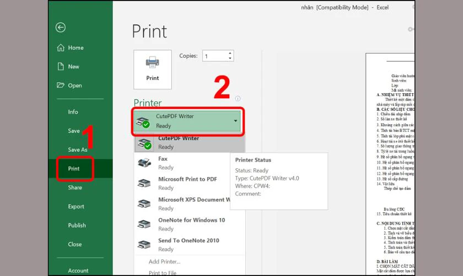Screen dimensions: 463x276
Task: Open the Export tab
Action: (x=80, y=206)
